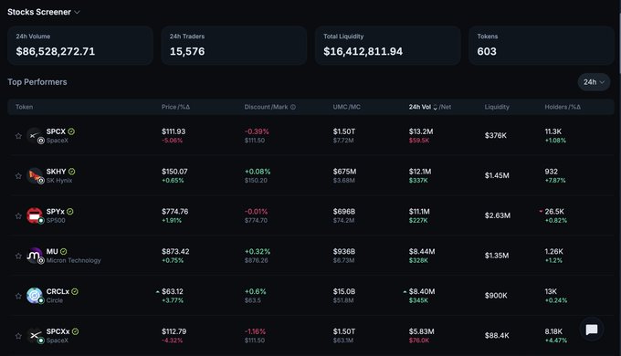Sort by the Token column header

[x=24, y=107]
